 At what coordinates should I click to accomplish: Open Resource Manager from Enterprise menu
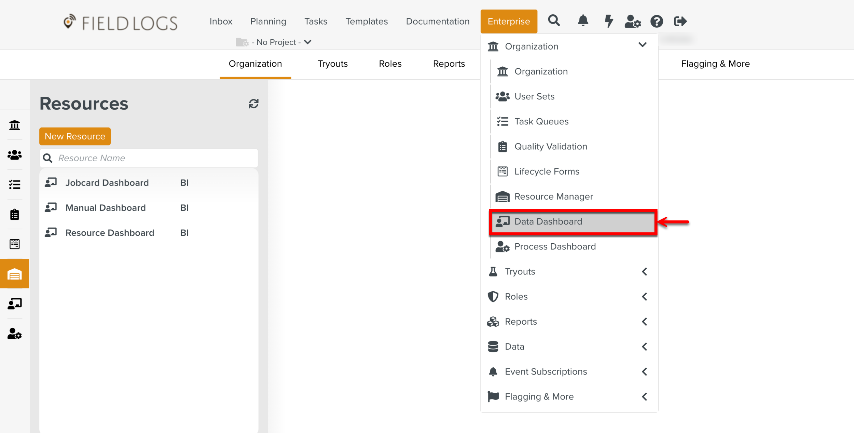[553, 197]
